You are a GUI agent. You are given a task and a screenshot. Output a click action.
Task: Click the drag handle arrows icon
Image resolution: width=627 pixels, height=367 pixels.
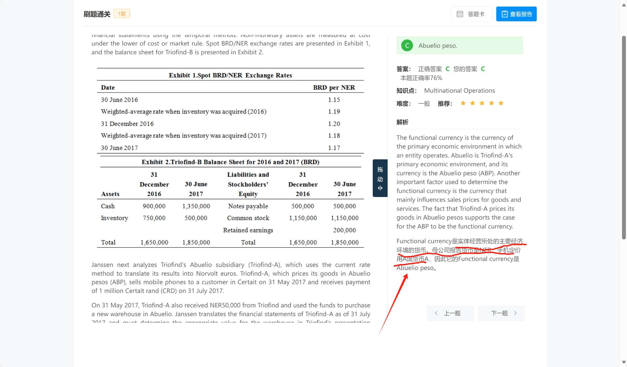tap(380, 188)
